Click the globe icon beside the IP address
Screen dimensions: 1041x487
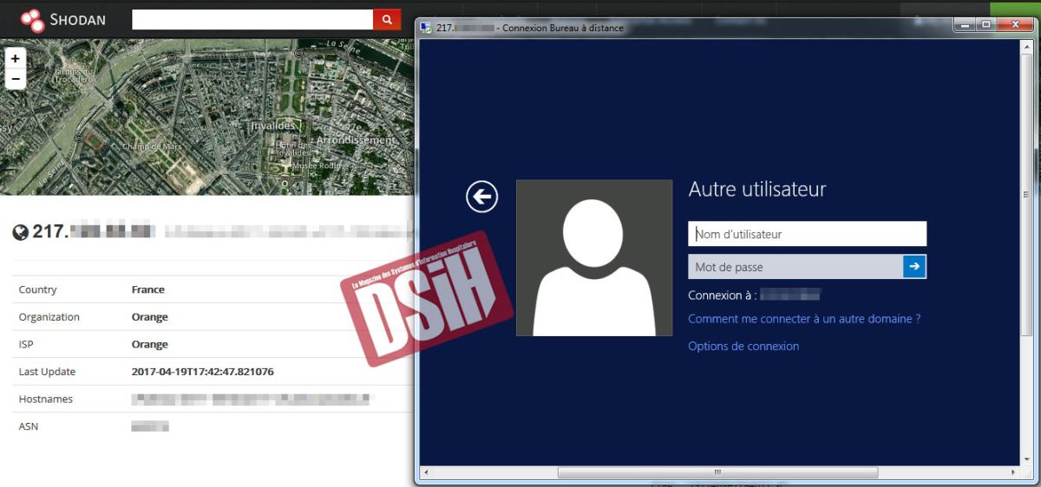click(x=21, y=232)
